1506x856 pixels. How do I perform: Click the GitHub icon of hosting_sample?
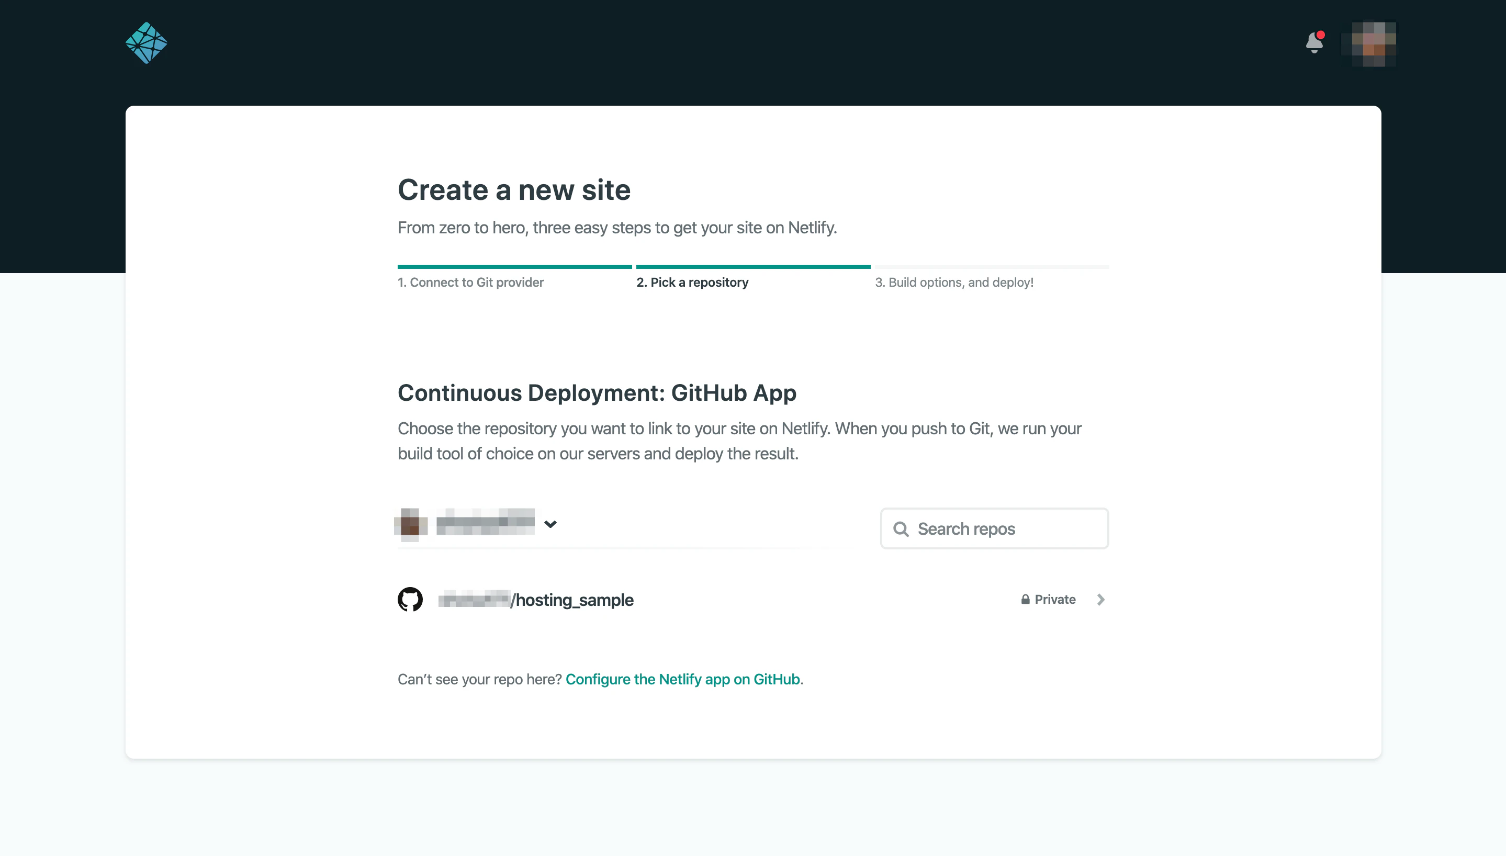[x=410, y=599]
